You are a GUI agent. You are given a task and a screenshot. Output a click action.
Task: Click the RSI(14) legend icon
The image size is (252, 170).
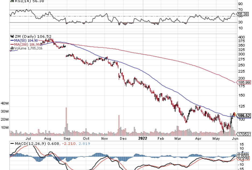click(x=12, y=1)
